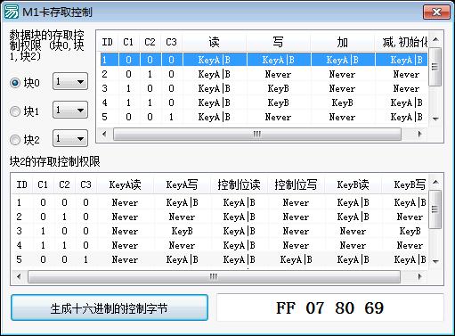Viewport: 455px width, 336px height.
Task: Open the dropdown next to 块1
Action: [70, 110]
